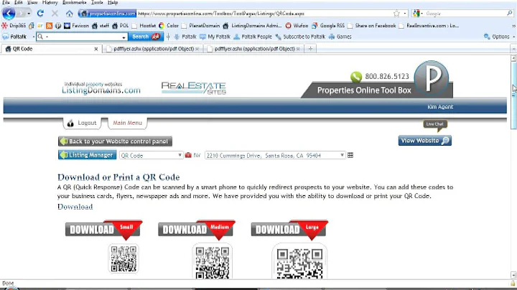Open the Edit menu
The height and width of the screenshot is (290, 517).
point(19,3)
